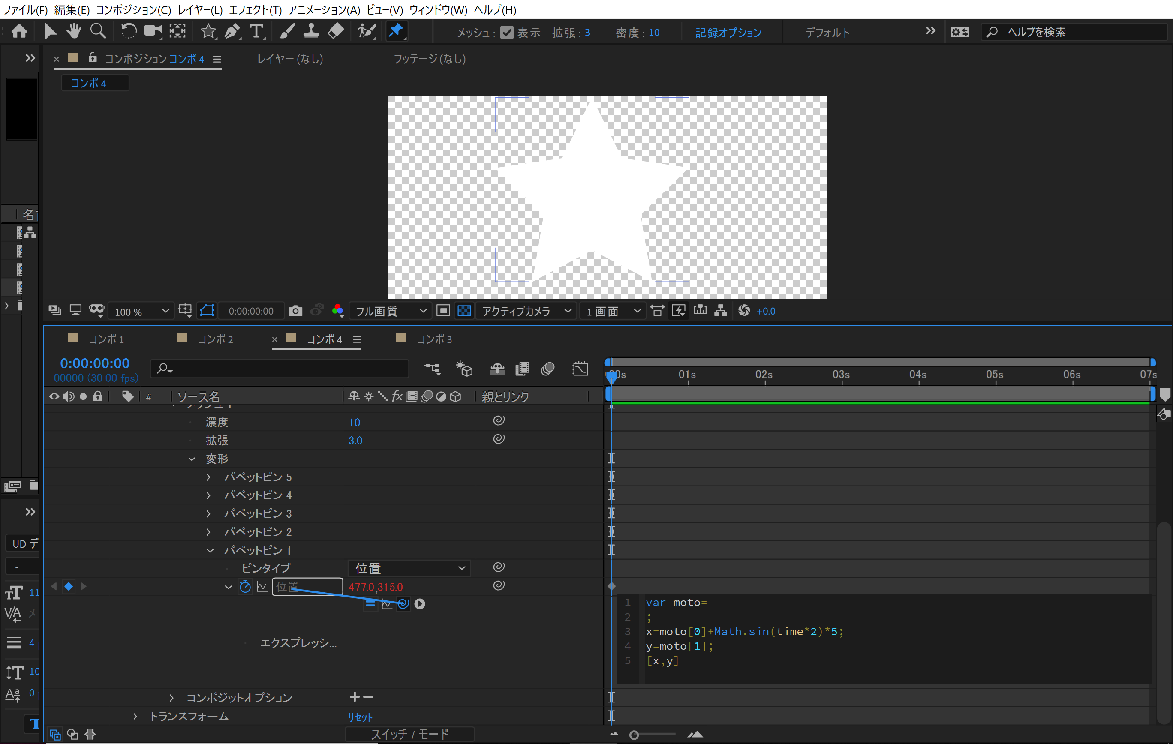Click the 記録オプション link
The width and height of the screenshot is (1173, 744).
pyautogui.click(x=728, y=33)
